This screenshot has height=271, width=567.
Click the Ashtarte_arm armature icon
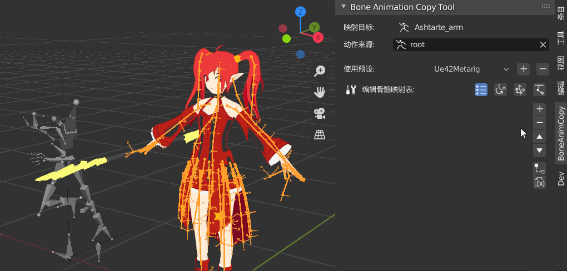tap(404, 27)
